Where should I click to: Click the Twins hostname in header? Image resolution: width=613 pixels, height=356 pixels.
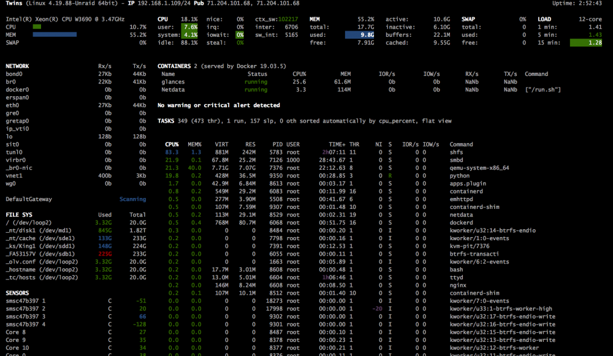coord(13,3)
